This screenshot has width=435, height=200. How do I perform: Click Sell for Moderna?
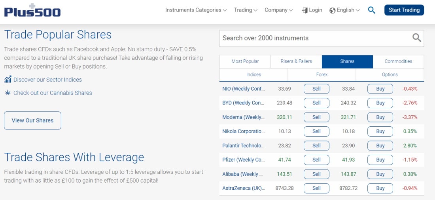pos(316,117)
